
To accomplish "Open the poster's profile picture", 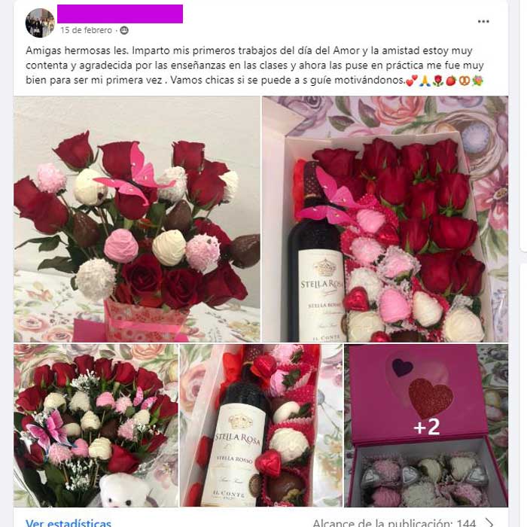I will [x=40, y=23].
